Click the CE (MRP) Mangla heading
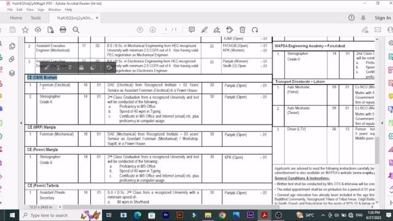The image size is (393, 221). click(41, 127)
